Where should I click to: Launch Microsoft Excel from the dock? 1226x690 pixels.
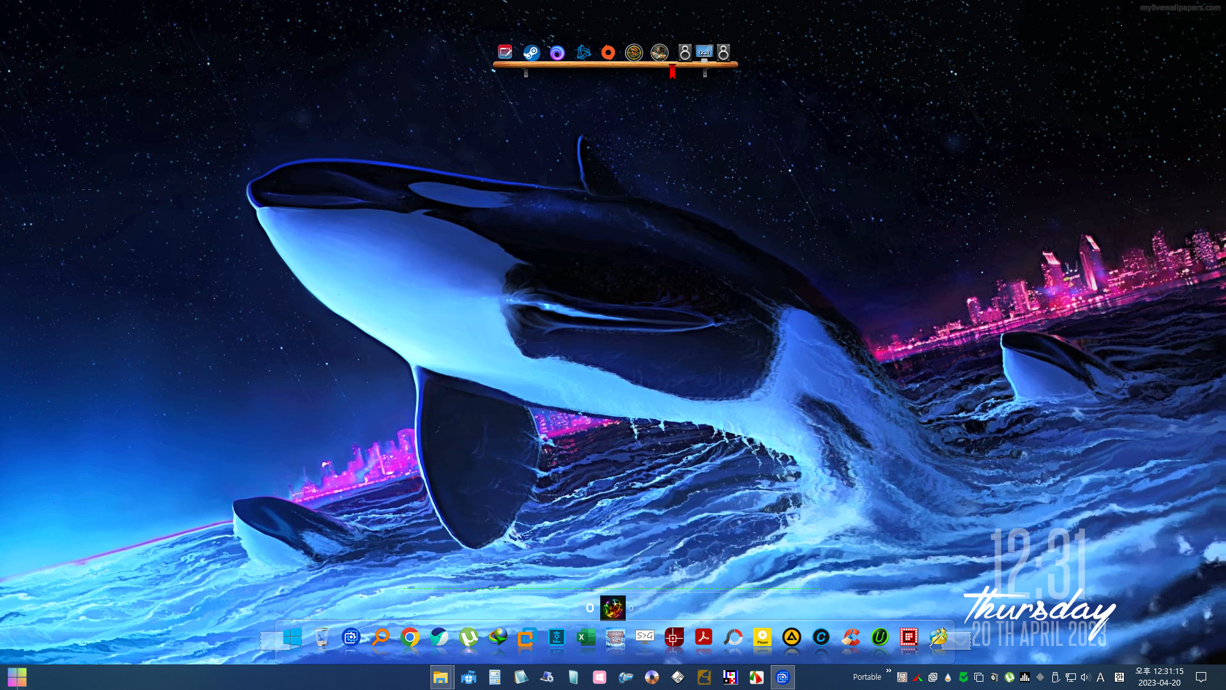(x=586, y=637)
